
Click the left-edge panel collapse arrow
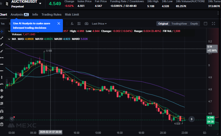click(7, 82)
